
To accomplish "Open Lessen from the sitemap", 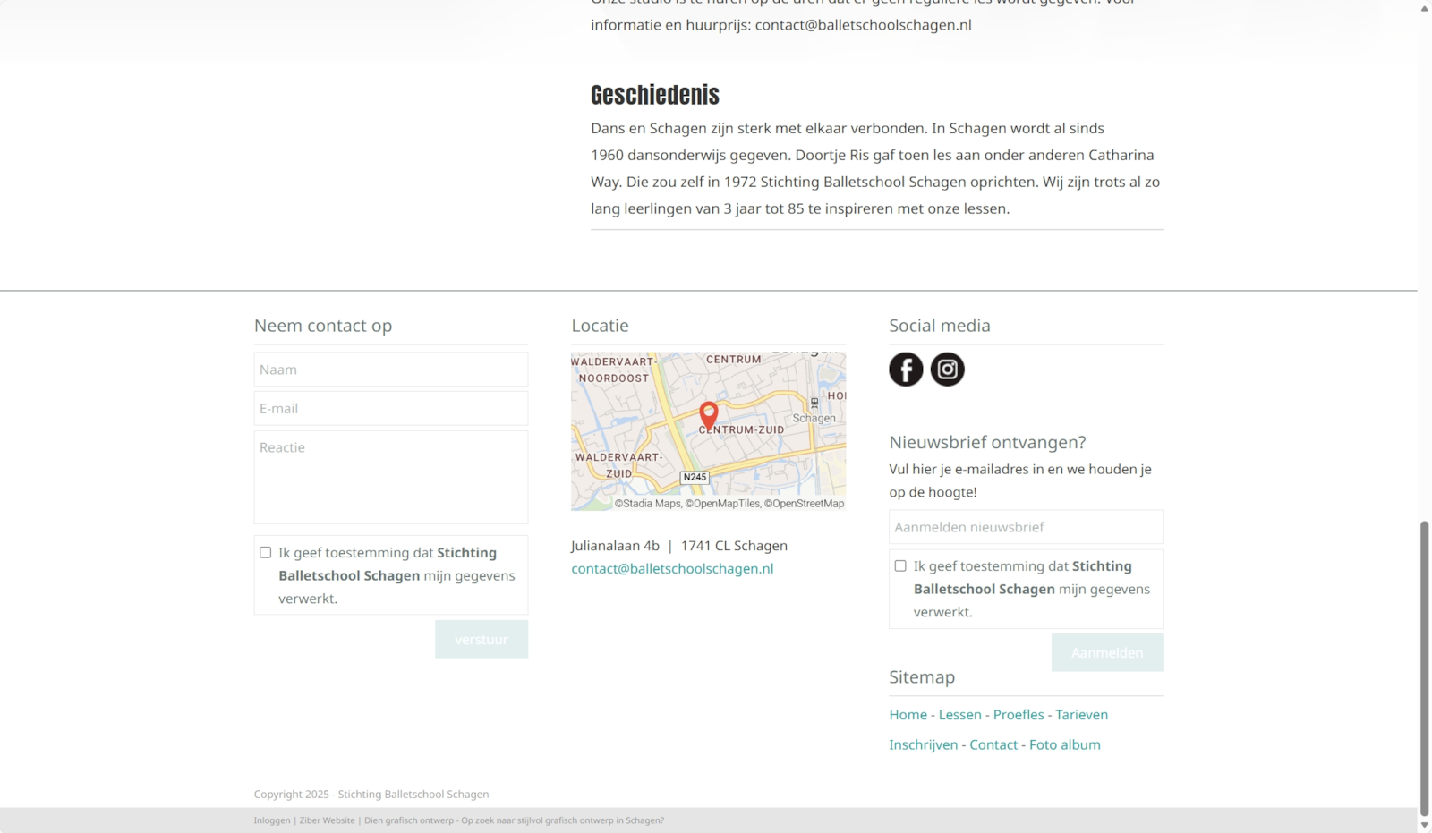I will tap(959, 715).
